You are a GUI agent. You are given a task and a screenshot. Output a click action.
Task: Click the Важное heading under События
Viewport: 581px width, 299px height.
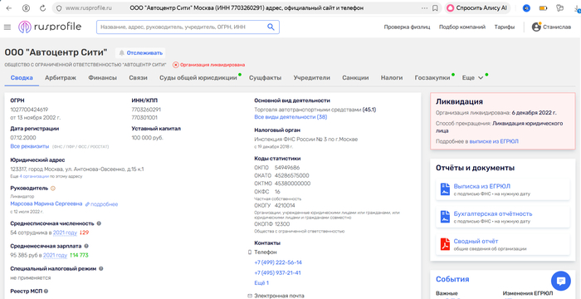tap(447, 293)
